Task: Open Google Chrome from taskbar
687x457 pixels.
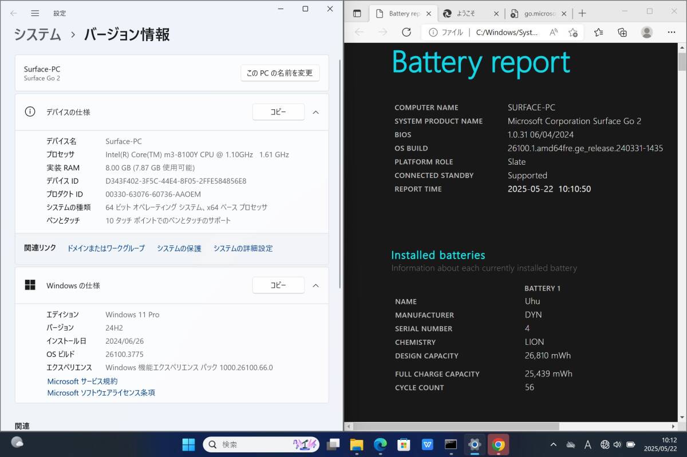Action: coord(498,444)
